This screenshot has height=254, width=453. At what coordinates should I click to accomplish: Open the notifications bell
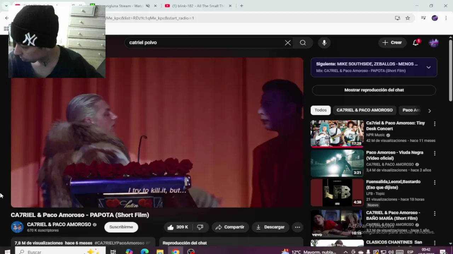tap(416, 43)
